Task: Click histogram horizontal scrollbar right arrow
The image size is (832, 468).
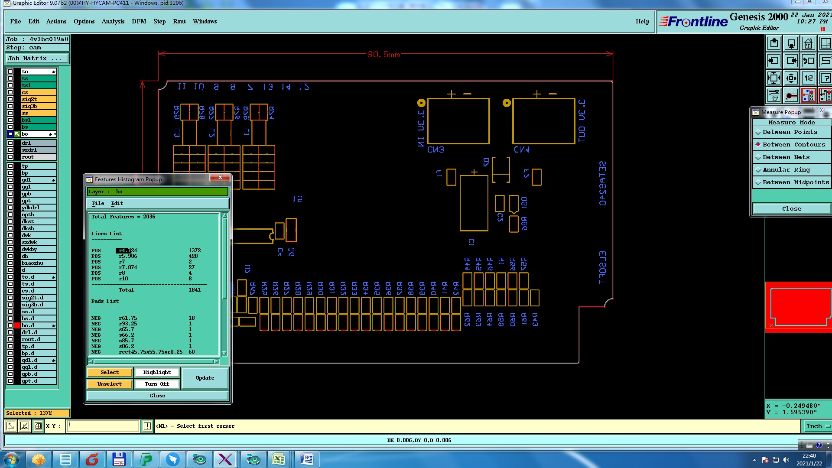Action: click(x=216, y=361)
